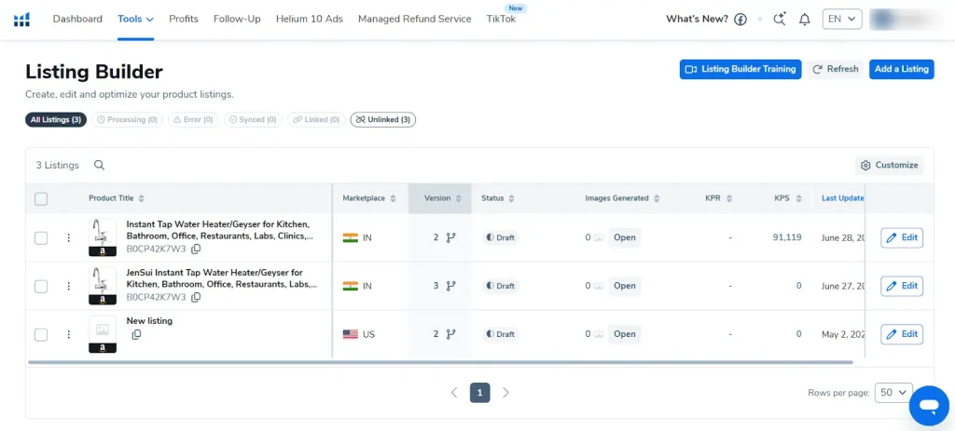955x431 pixels.
Task: Select Linked (0) filter
Action: [317, 120]
